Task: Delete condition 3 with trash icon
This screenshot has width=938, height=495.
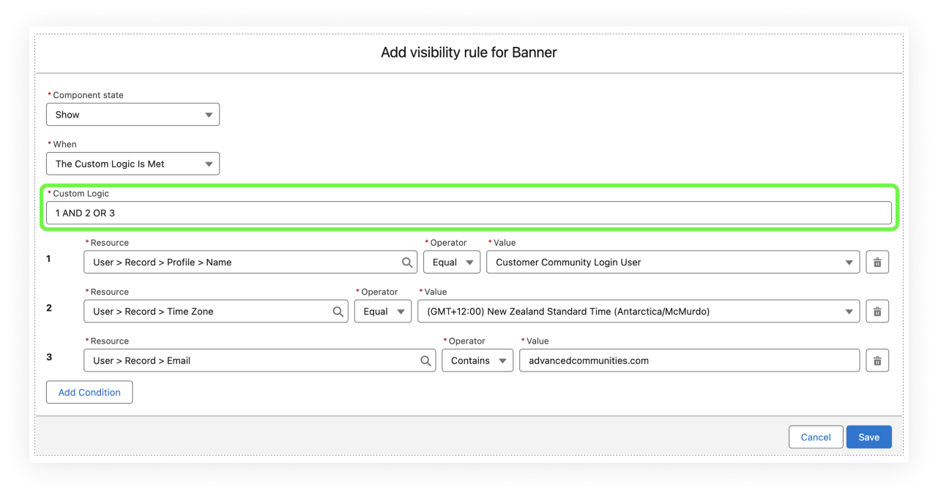Action: (x=877, y=360)
